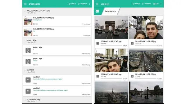
Task: Select the 'Paris, Fev 2014' breadcrumb tab
Action: 110,11
